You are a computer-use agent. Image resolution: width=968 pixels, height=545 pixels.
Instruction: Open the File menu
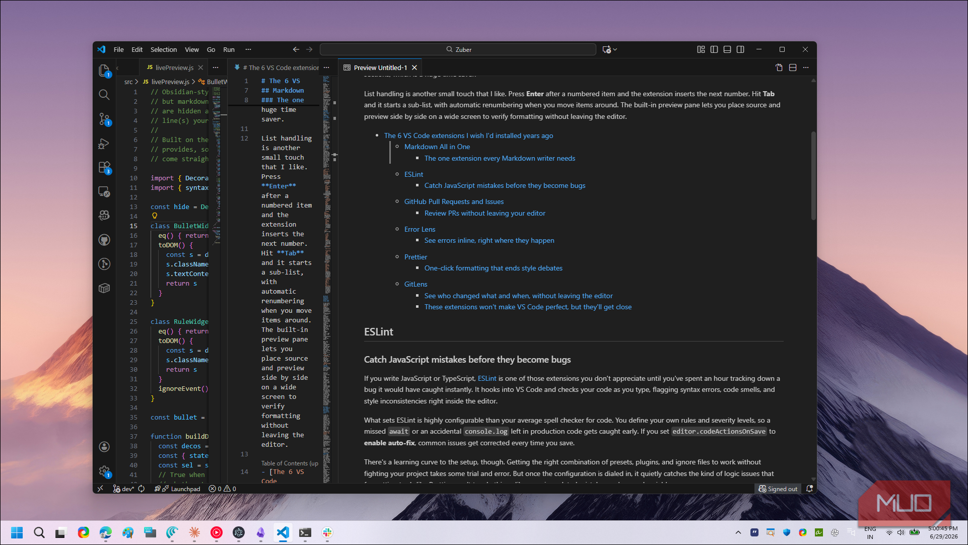119,49
